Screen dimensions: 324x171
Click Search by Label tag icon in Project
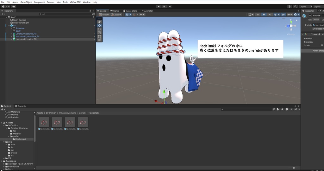coord(282,109)
